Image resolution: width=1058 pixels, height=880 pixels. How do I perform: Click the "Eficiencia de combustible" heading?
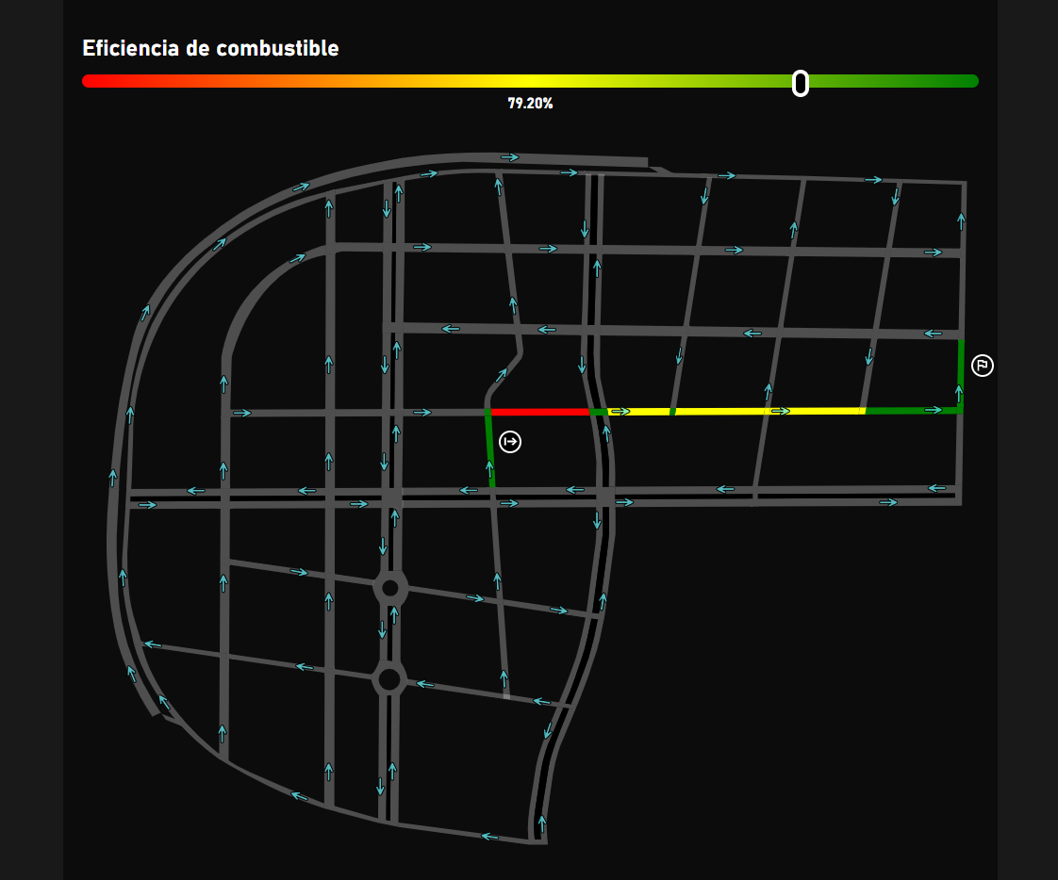tap(210, 49)
